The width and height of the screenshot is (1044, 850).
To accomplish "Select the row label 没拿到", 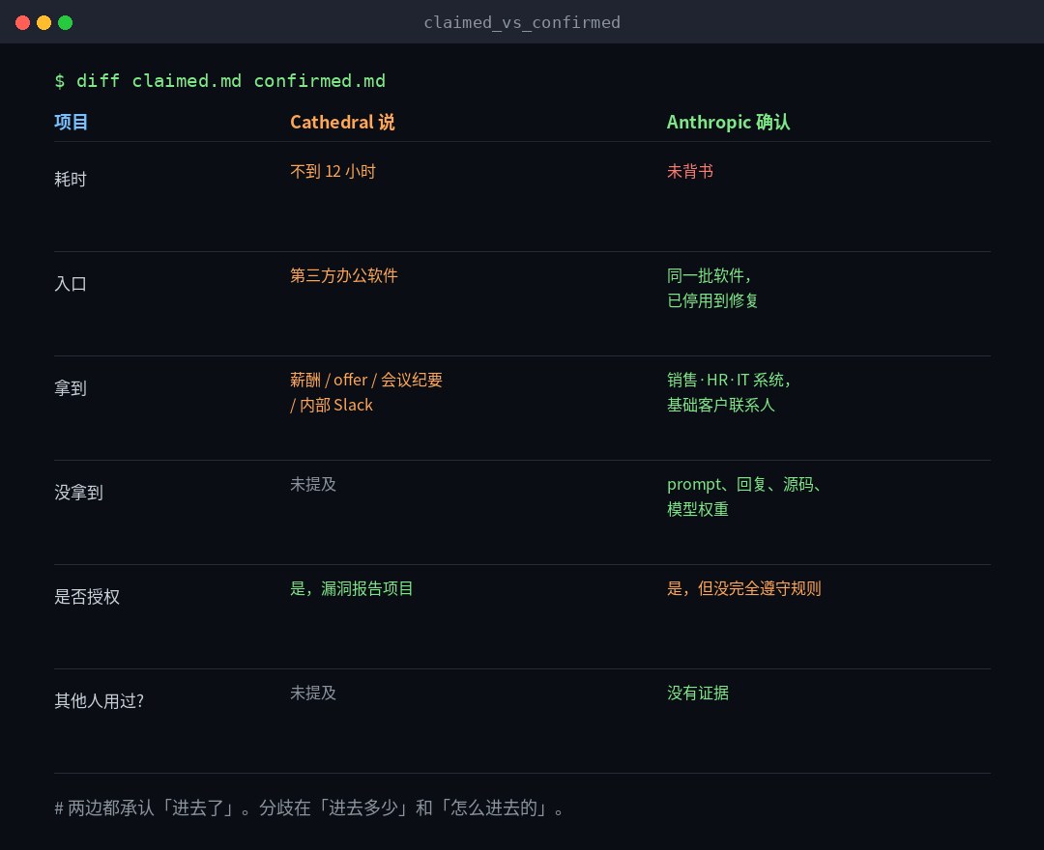I will click(x=78, y=493).
